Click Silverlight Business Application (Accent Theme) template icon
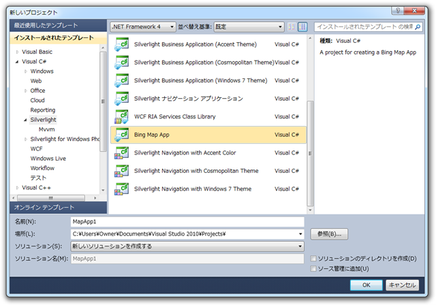436x305 pixels. coord(121,44)
